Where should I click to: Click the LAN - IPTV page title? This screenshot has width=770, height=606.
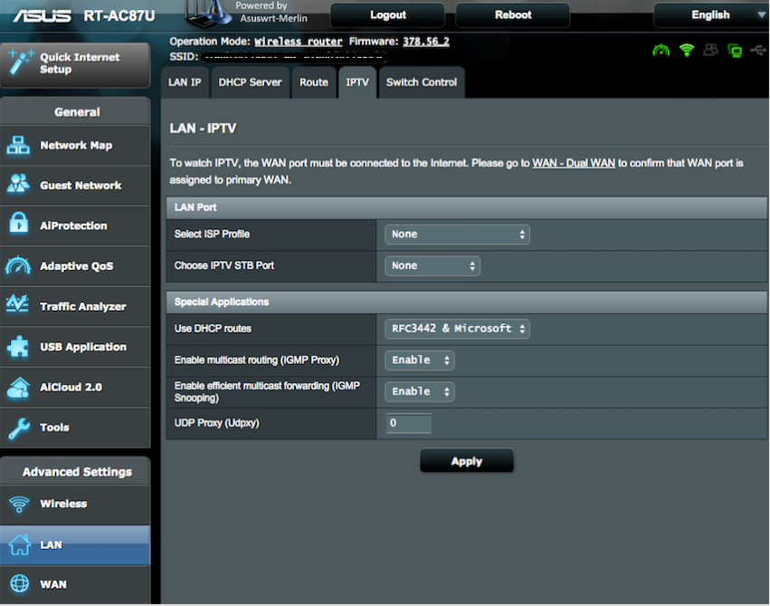203,129
